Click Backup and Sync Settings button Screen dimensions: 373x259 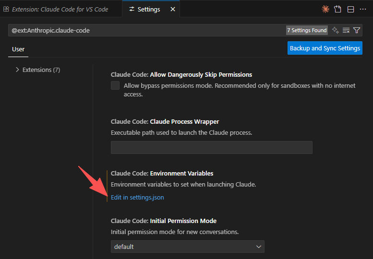click(x=325, y=48)
